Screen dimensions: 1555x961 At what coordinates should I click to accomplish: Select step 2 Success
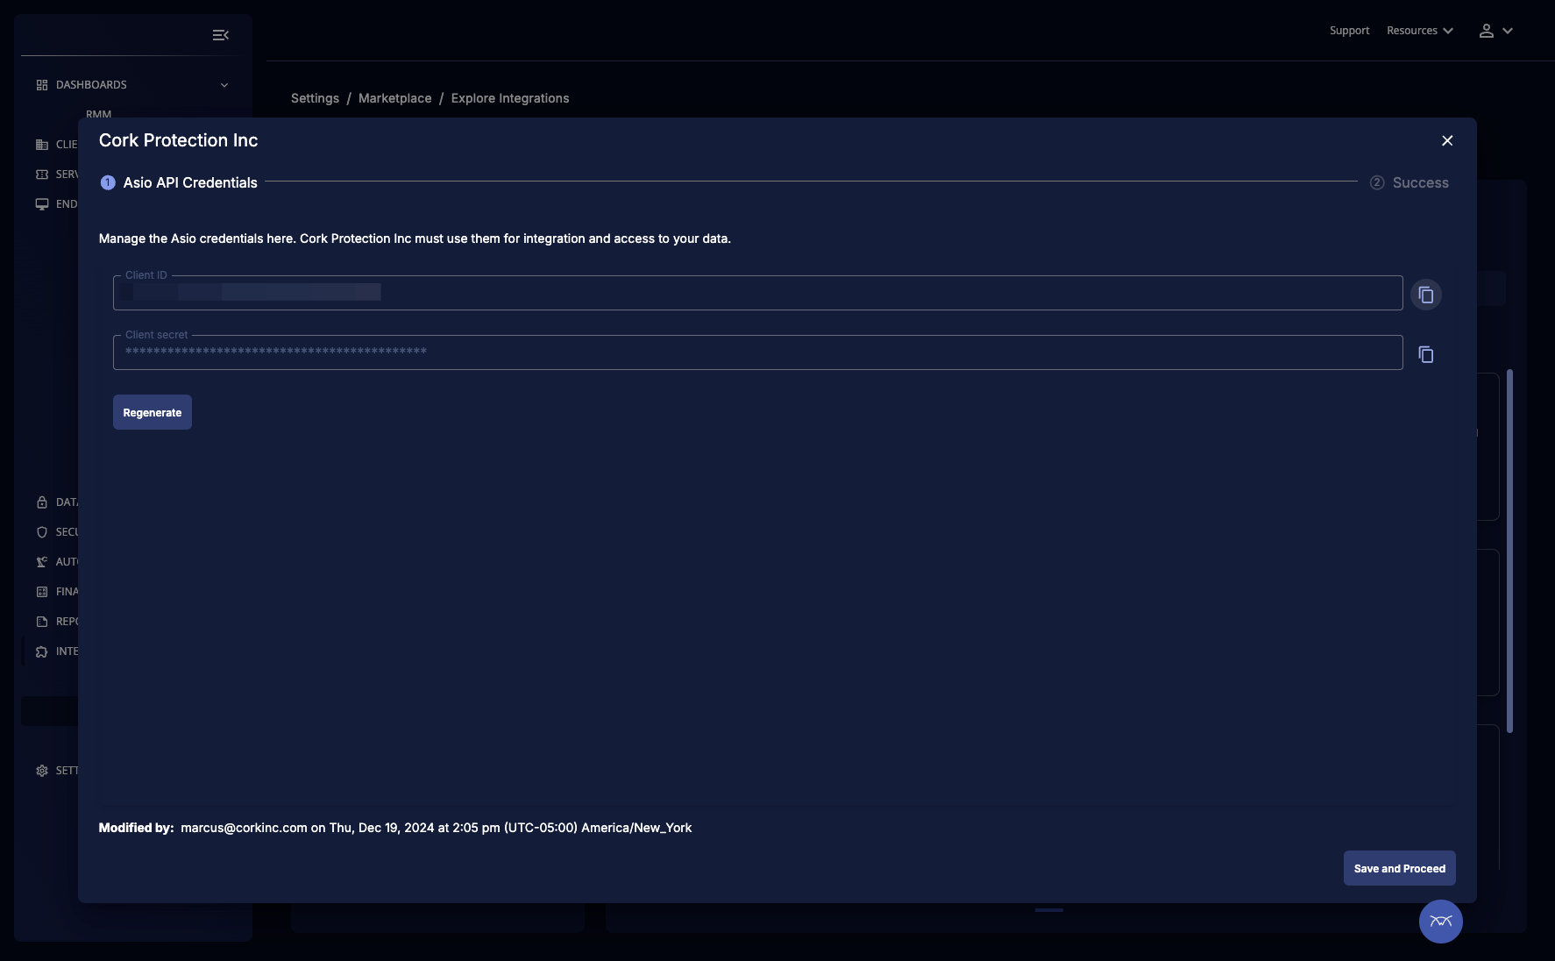pos(1409,182)
